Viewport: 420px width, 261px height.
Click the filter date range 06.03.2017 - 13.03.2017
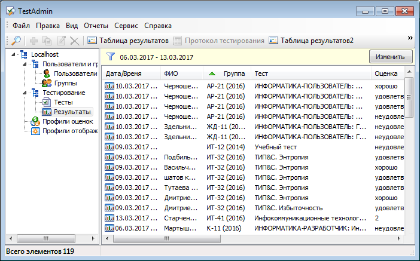(156, 57)
